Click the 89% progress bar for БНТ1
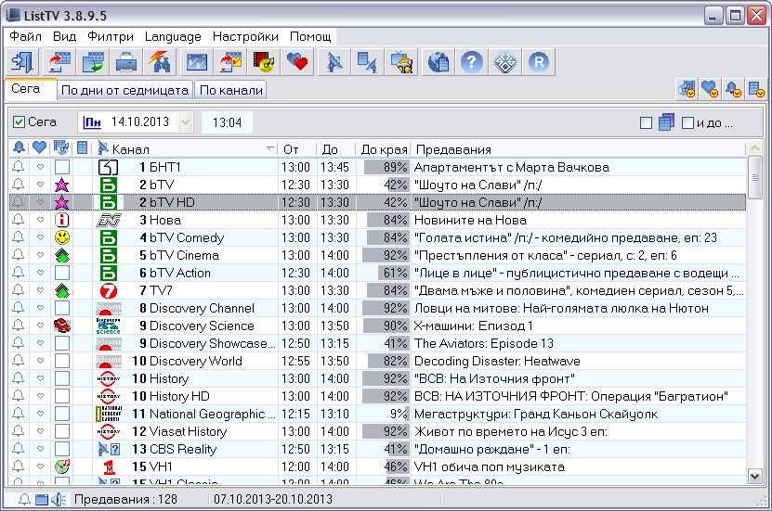The image size is (772, 511). click(x=386, y=167)
